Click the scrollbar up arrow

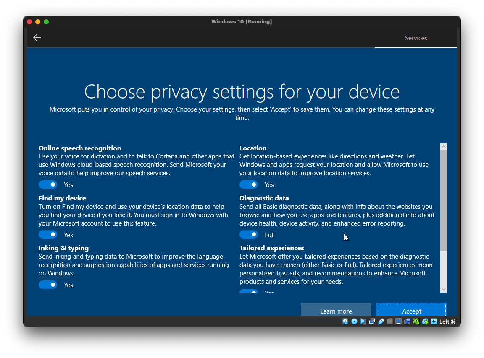coord(443,147)
